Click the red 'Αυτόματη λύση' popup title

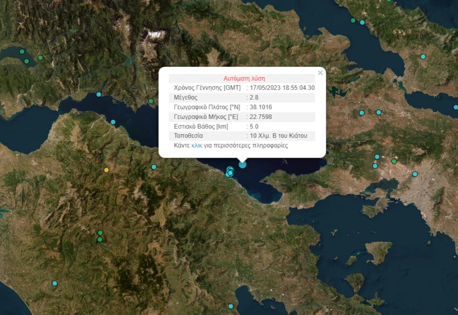(x=242, y=78)
